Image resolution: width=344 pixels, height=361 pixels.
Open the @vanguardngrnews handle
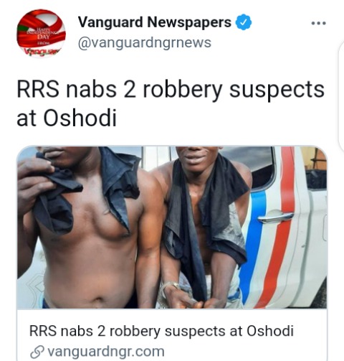coord(145,43)
